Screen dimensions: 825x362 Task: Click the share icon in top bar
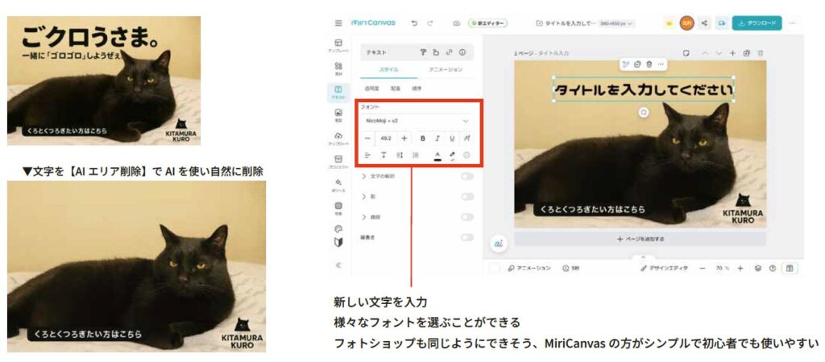(x=704, y=23)
